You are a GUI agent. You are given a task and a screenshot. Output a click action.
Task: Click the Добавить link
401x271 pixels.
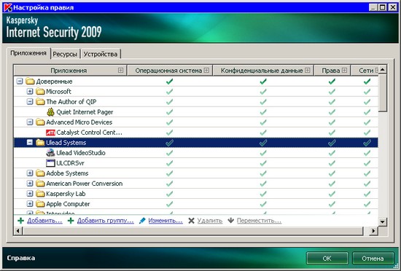[44, 221]
